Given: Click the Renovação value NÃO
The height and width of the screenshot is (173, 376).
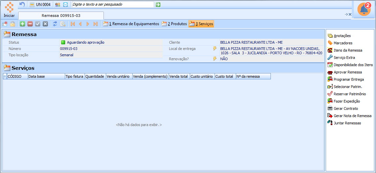Looking at the screenshot, I should click(x=224, y=59).
